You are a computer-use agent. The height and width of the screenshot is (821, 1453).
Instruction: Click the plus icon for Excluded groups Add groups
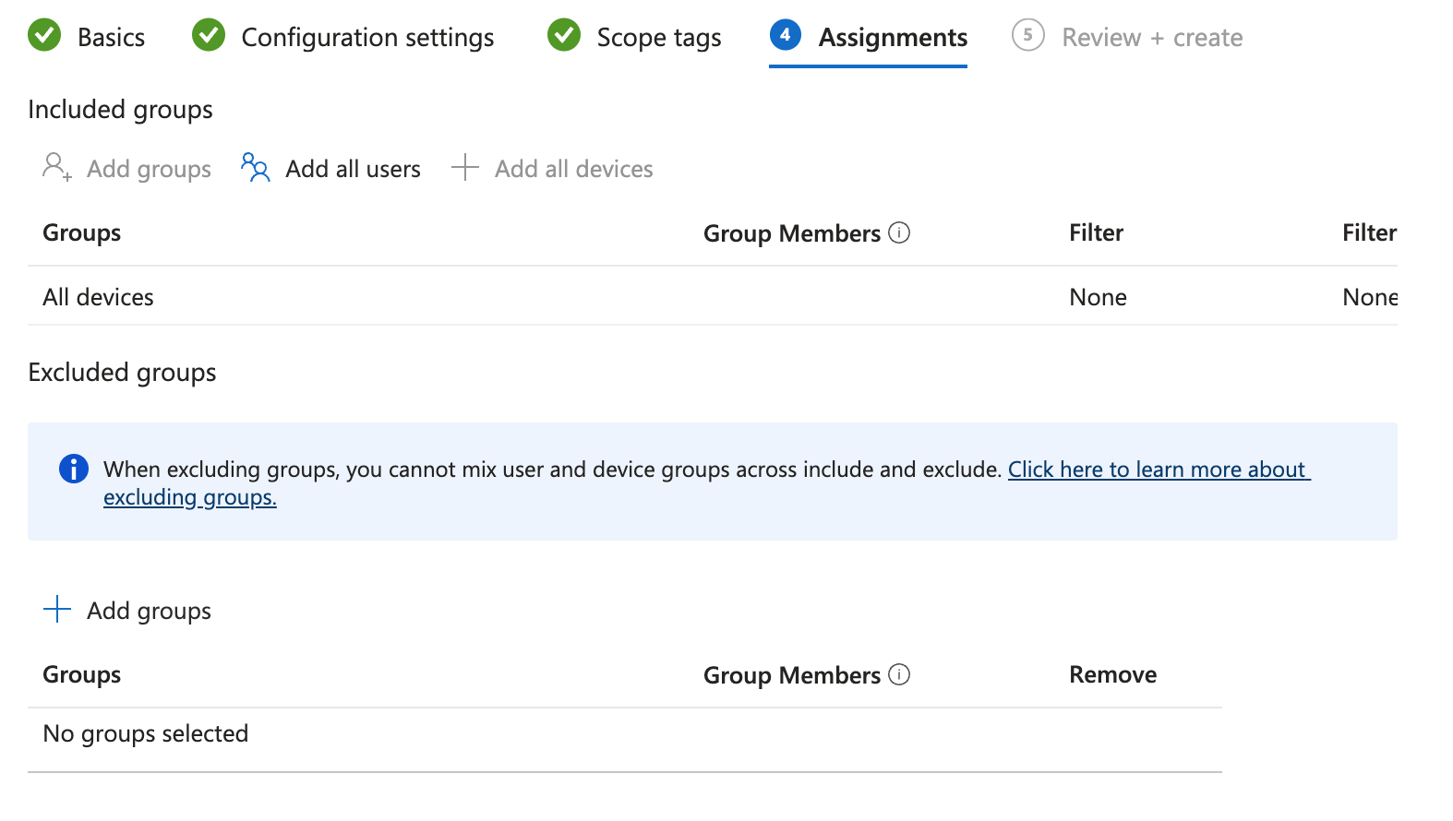[x=57, y=609]
